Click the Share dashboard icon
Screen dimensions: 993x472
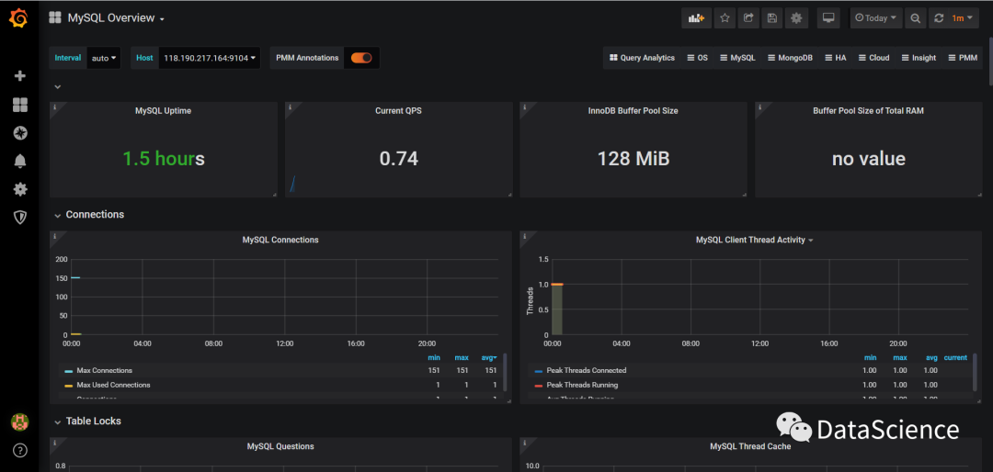point(748,18)
